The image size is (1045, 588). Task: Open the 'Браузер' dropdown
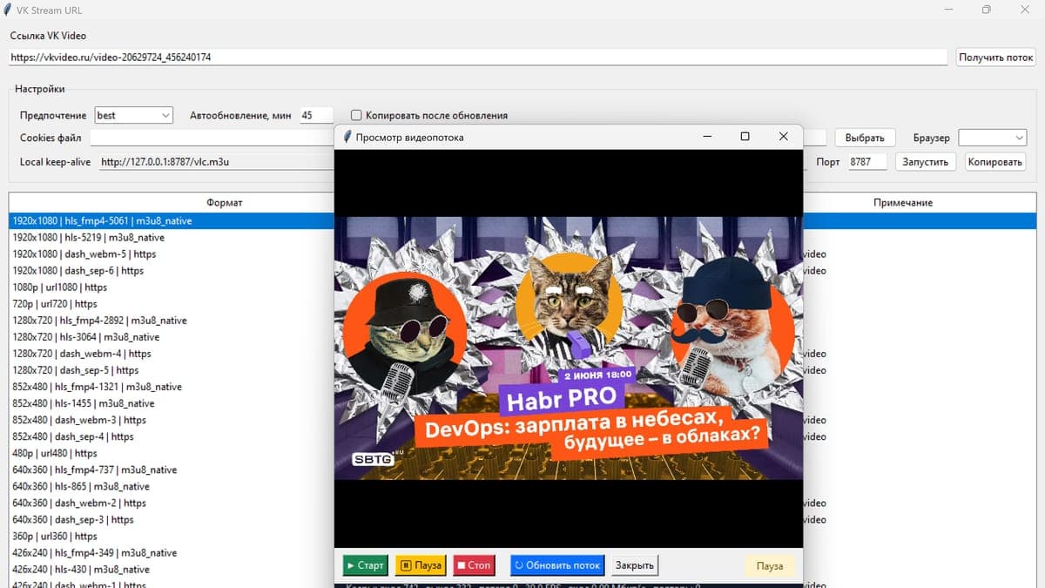[992, 138]
